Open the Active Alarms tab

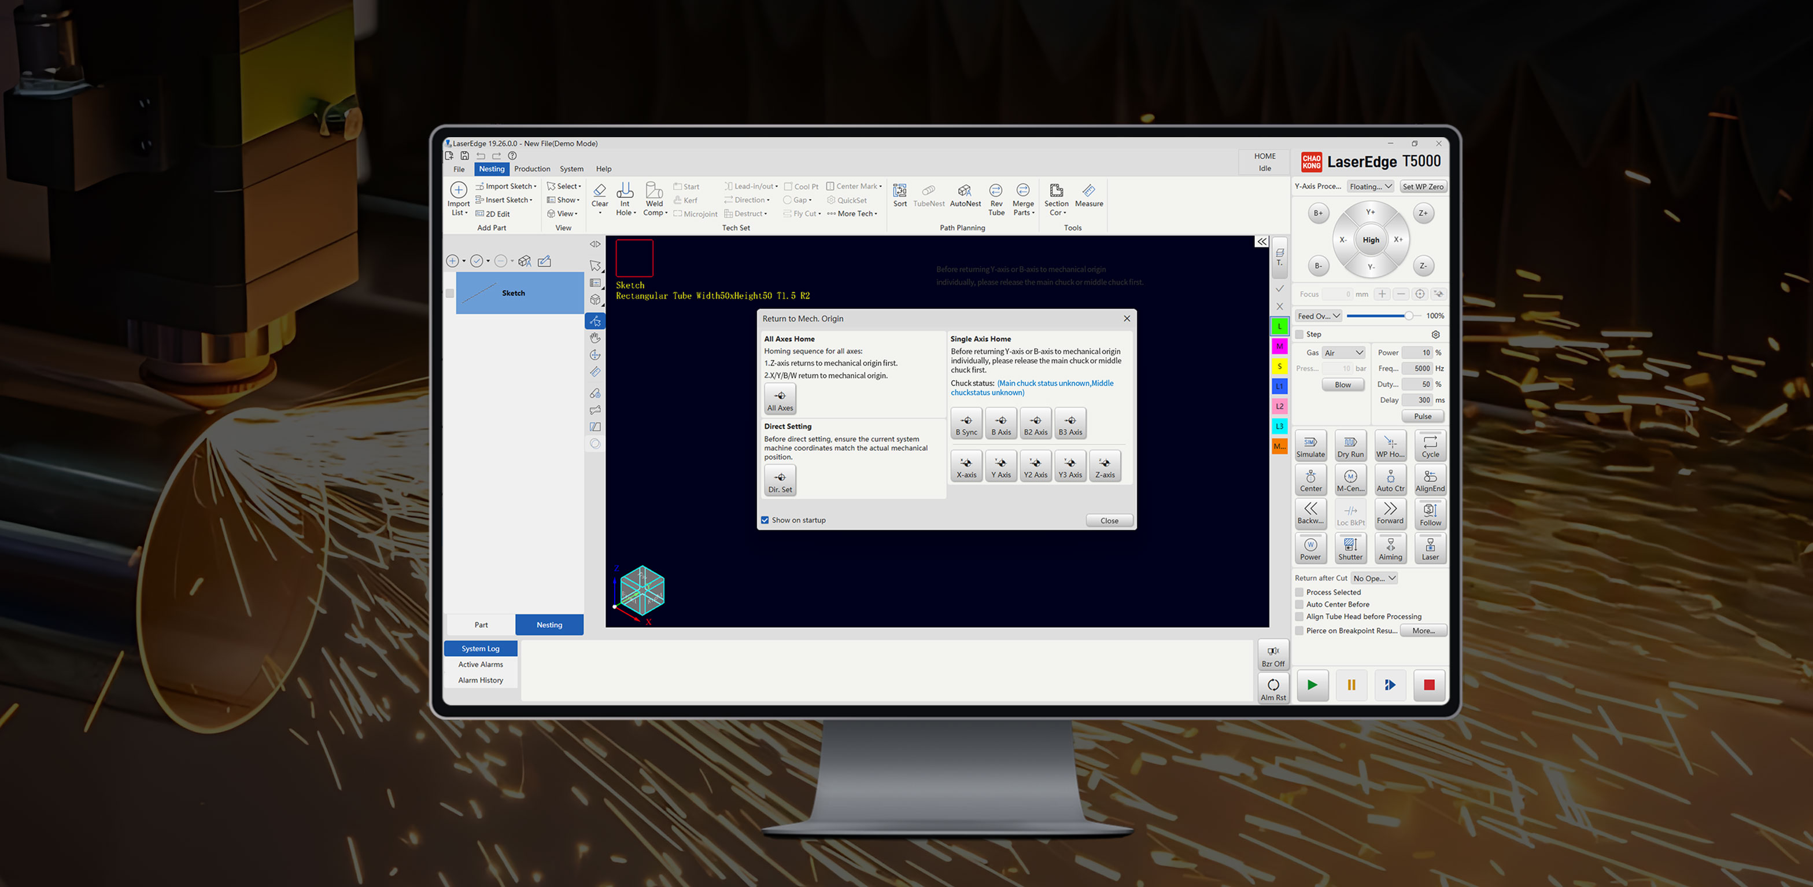click(481, 665)
